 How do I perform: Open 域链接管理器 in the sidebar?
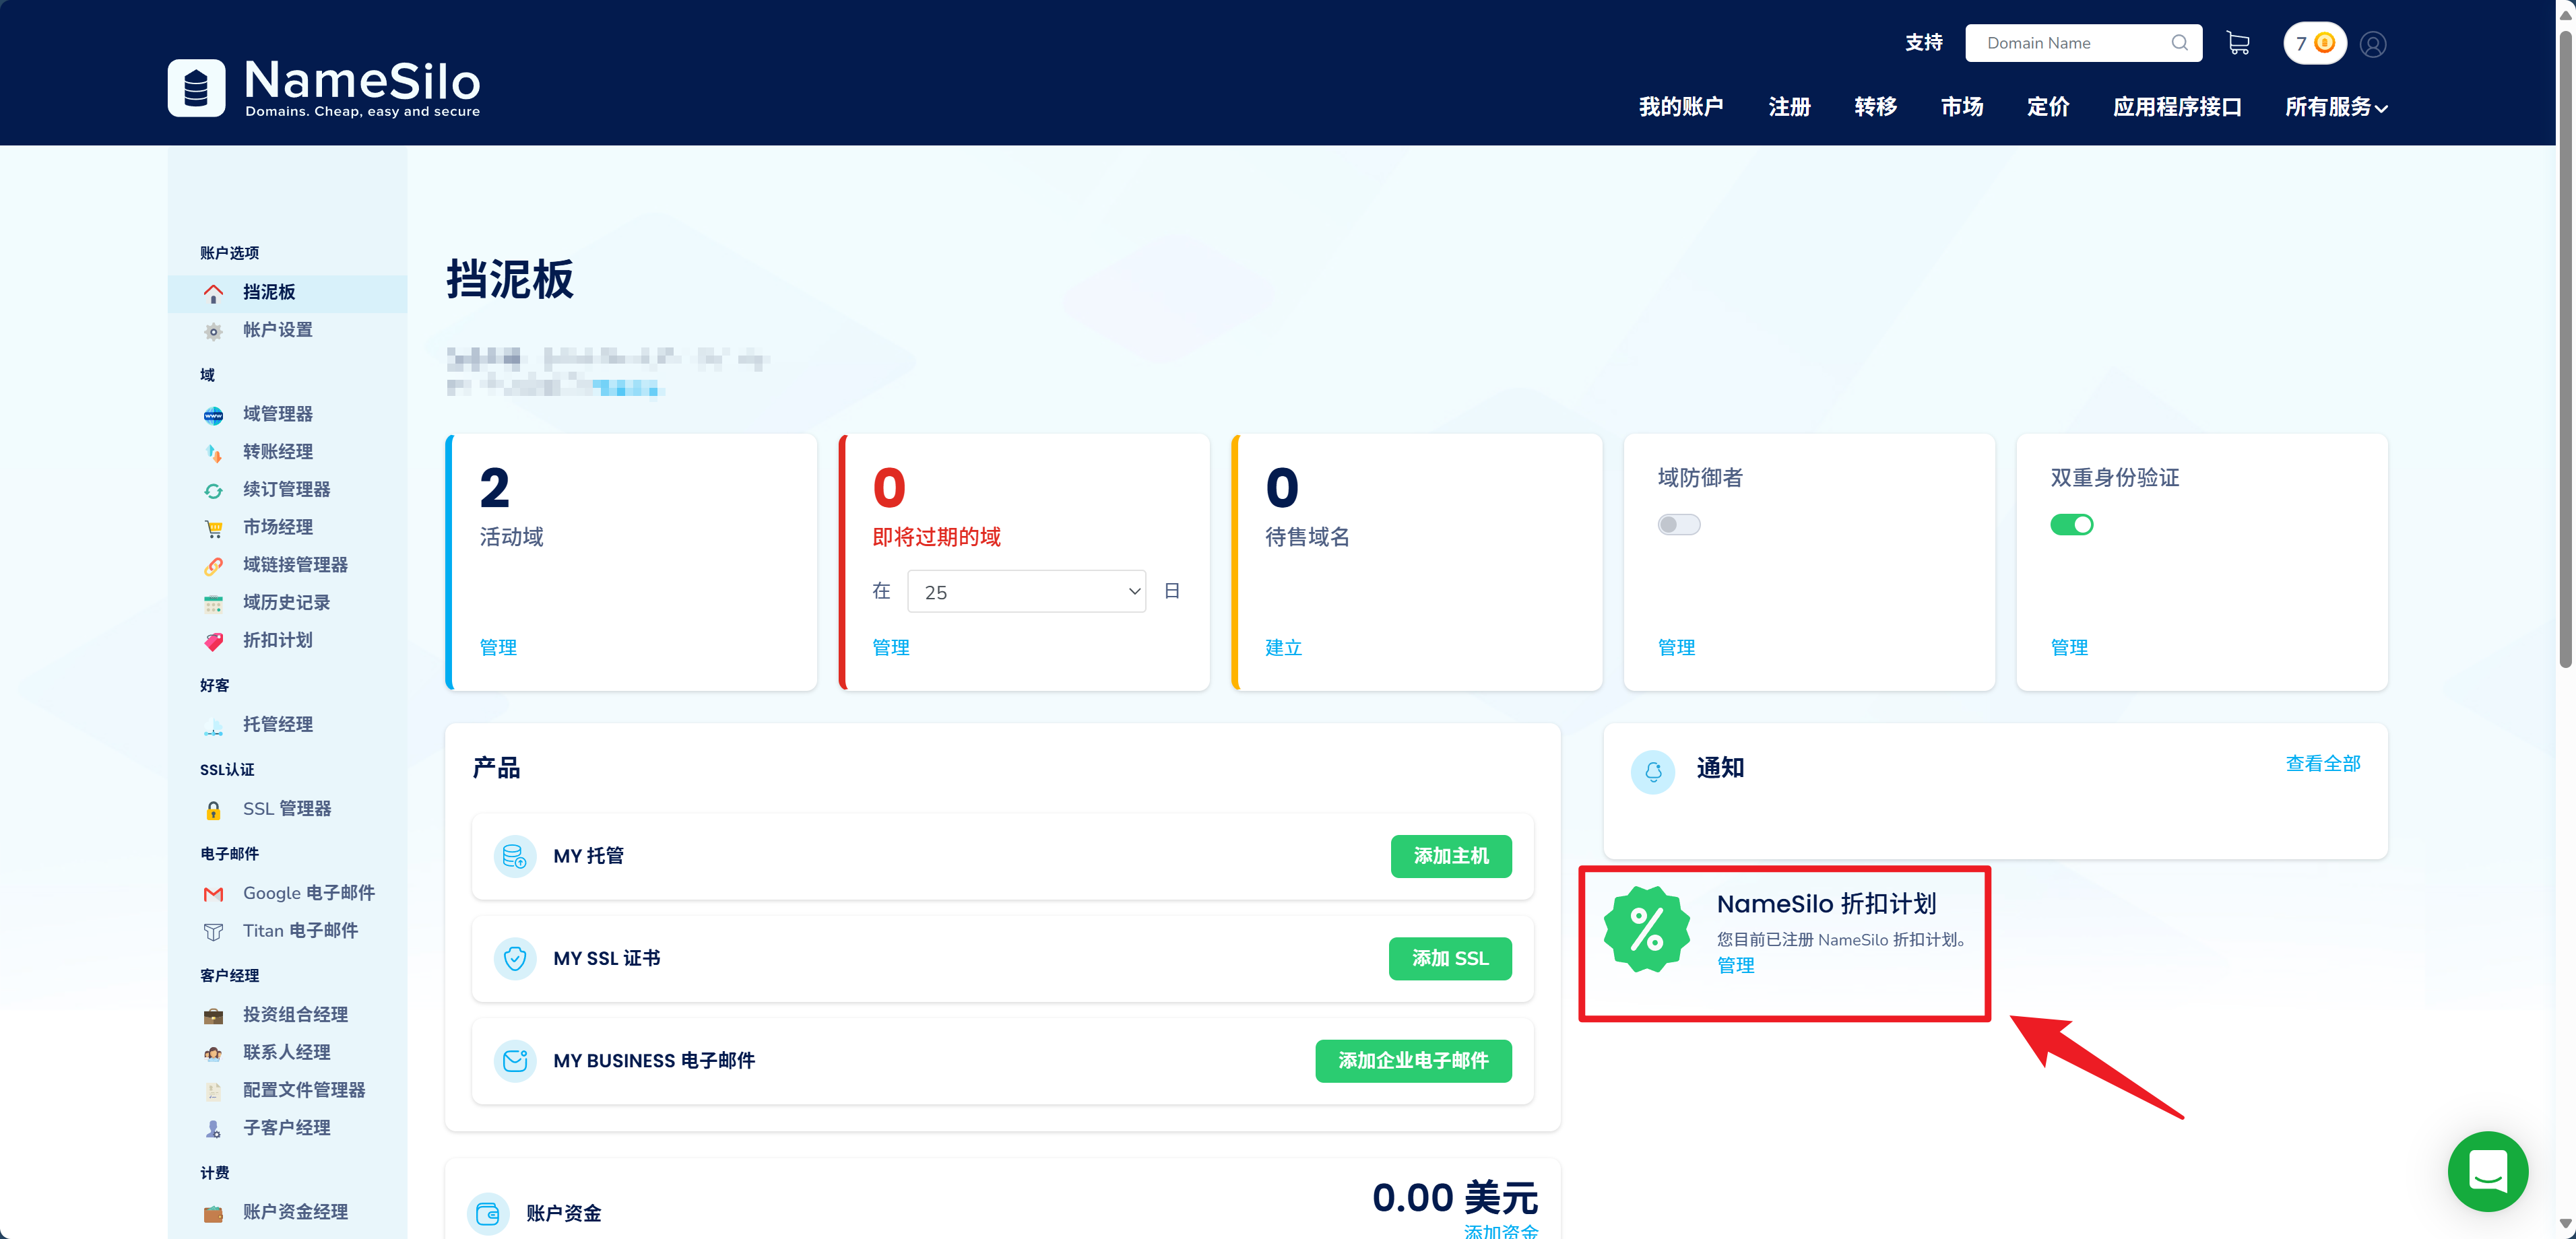[x=295, y=565]
